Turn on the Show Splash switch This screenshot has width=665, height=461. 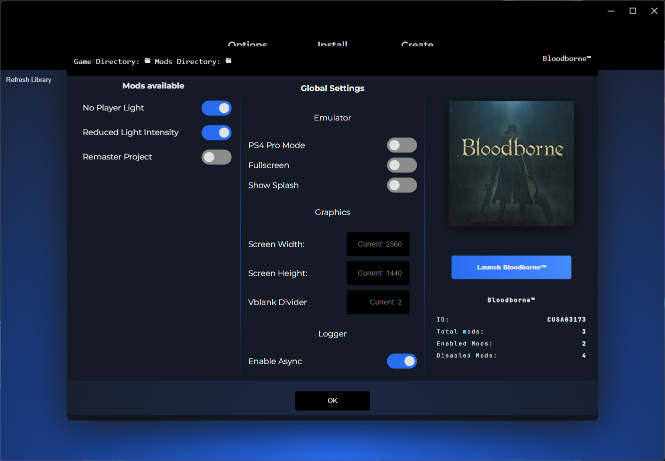[x=402, y=185]
